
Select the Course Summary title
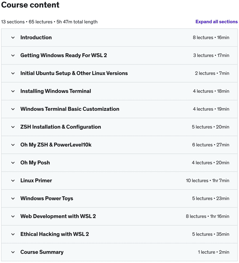42,252
